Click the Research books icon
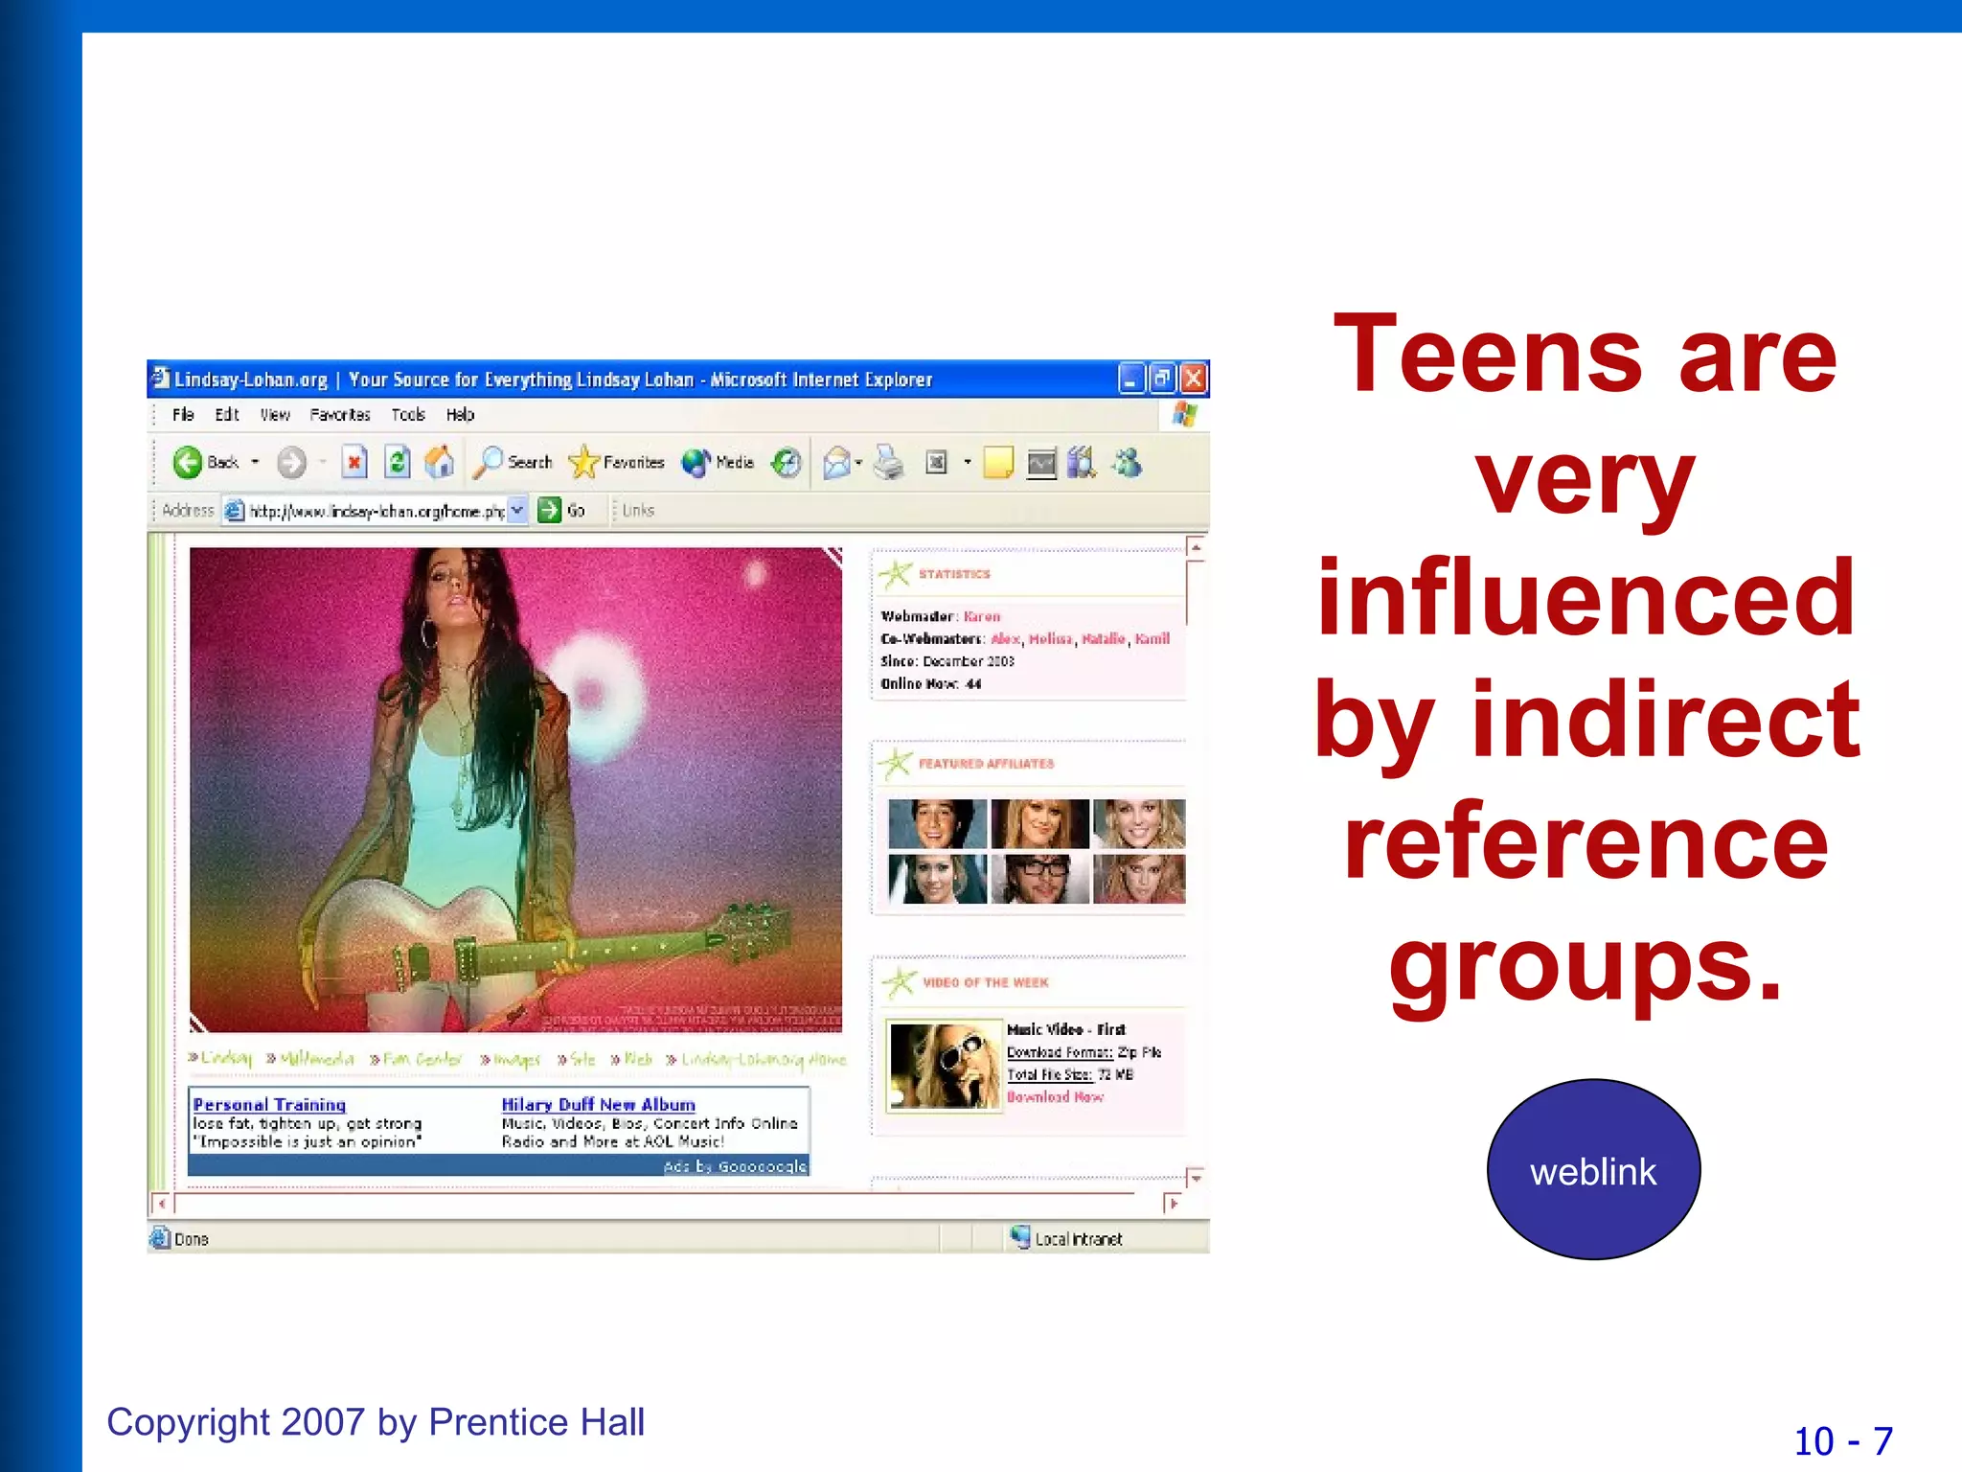 1082,463
